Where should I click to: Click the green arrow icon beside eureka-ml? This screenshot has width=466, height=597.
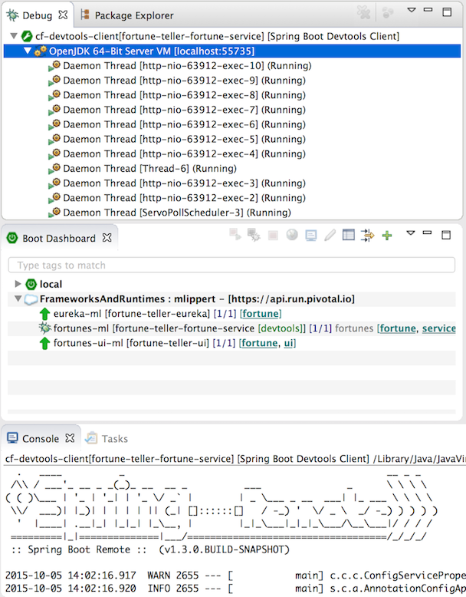coord(44,314)
